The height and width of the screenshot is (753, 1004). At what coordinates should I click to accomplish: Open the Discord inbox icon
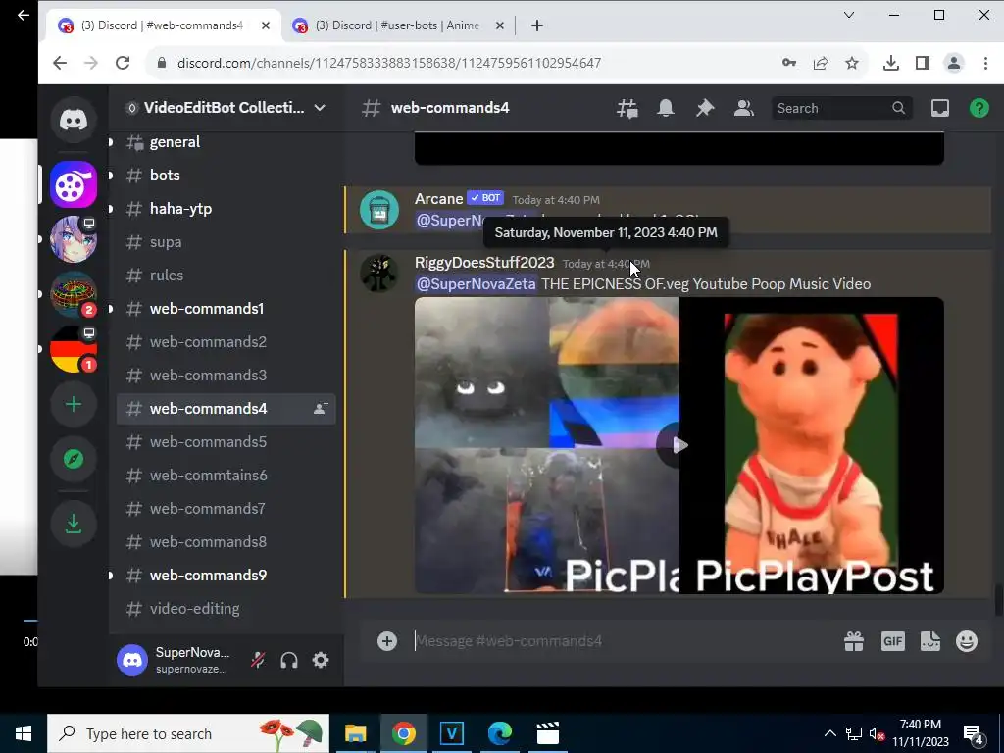pyautogui.click(x=940, y=108)
